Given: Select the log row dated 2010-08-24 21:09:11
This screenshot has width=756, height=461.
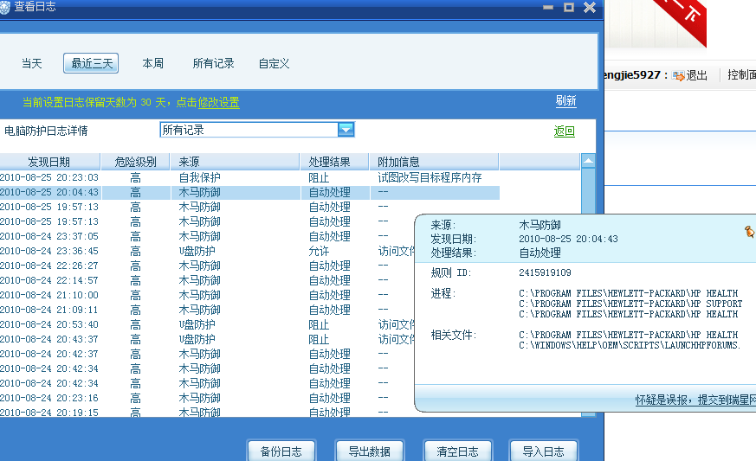Looking at the screenshot, I should 207,310.
